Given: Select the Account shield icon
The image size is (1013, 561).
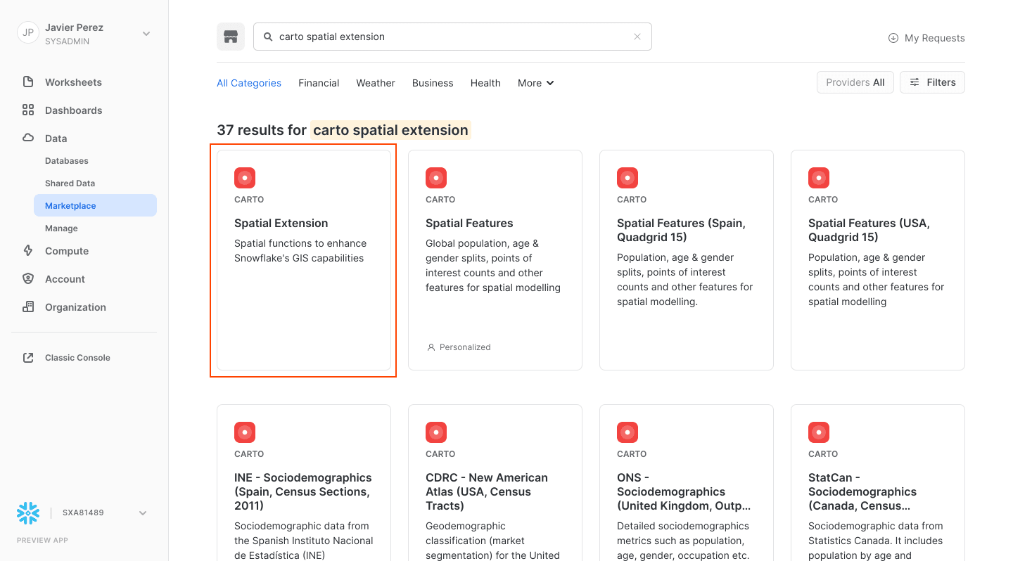Looking at the screenshot, I should point(28,278).
